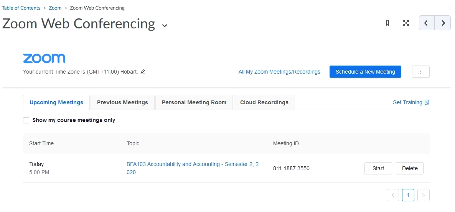Go to Table of Contents breadcrumb
455x212 pixels.
(21, 8)
